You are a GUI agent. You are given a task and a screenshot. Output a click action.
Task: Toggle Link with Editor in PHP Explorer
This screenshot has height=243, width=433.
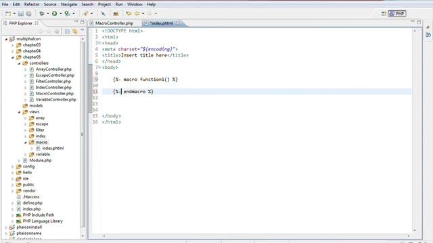pyautogui.click(x=75, y=32)
